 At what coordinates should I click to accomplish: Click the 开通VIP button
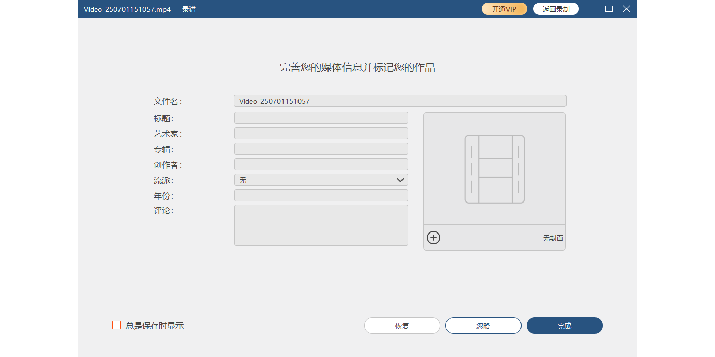click(504, 9)
